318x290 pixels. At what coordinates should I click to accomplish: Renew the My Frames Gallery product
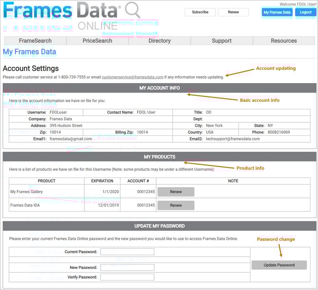click(x=175, y=192)
